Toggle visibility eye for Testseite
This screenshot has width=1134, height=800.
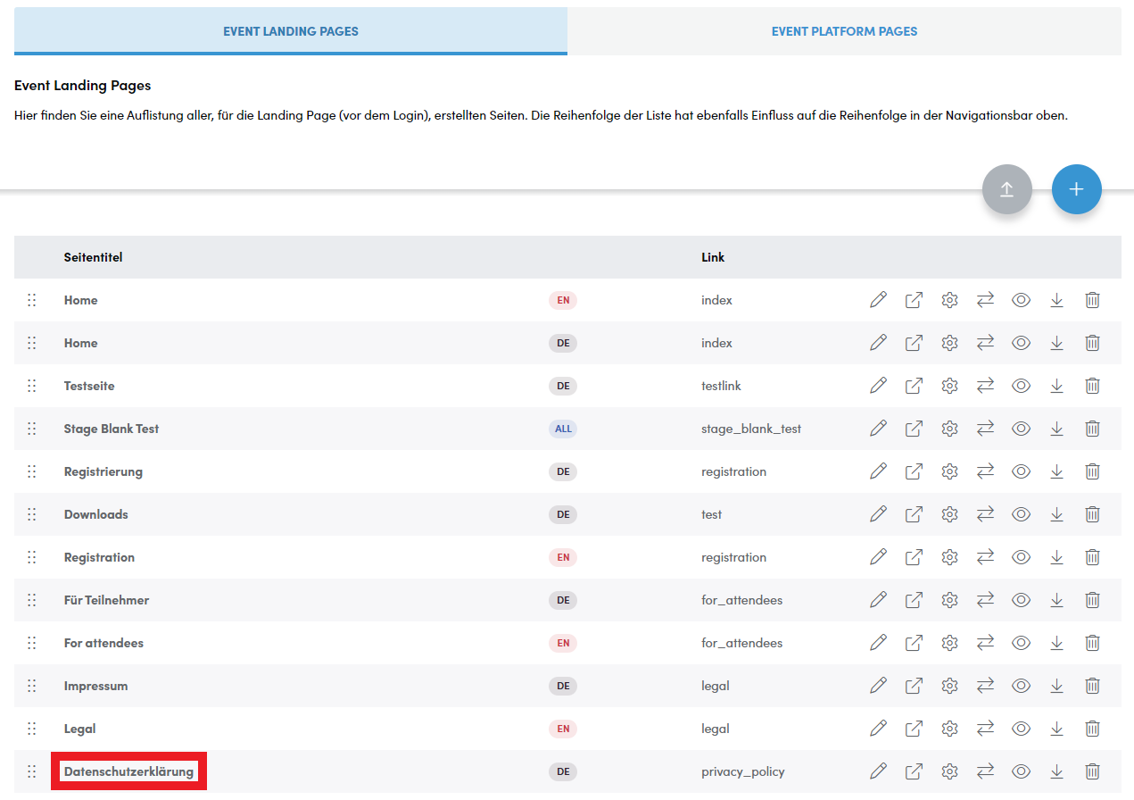1021,386
